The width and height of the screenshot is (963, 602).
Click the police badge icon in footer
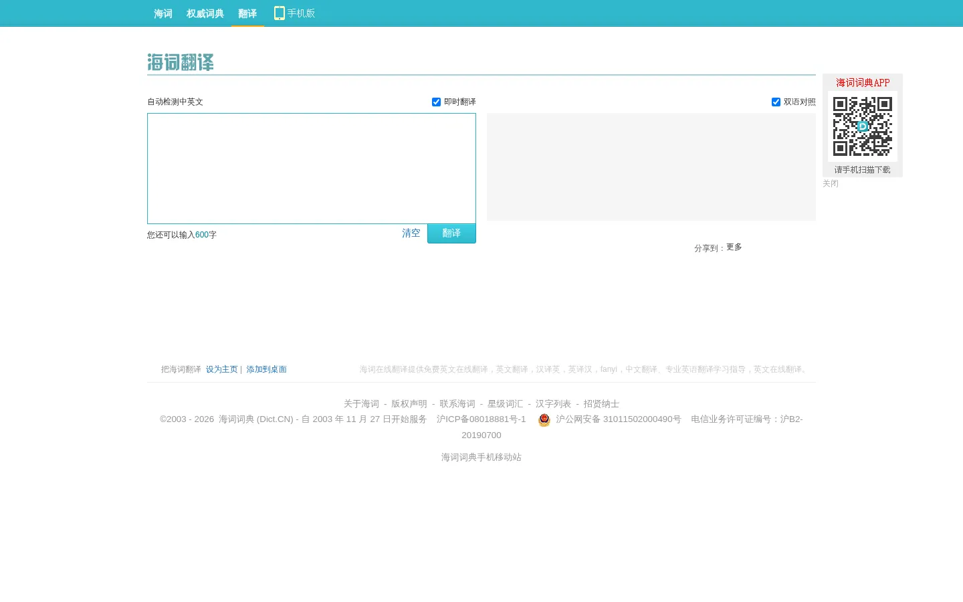coord(544,419)
